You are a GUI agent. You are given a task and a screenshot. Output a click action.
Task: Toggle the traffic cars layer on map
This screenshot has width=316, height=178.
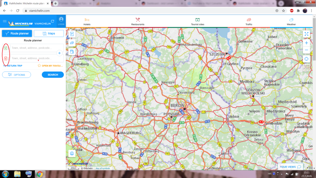click(x=72, y=43)
